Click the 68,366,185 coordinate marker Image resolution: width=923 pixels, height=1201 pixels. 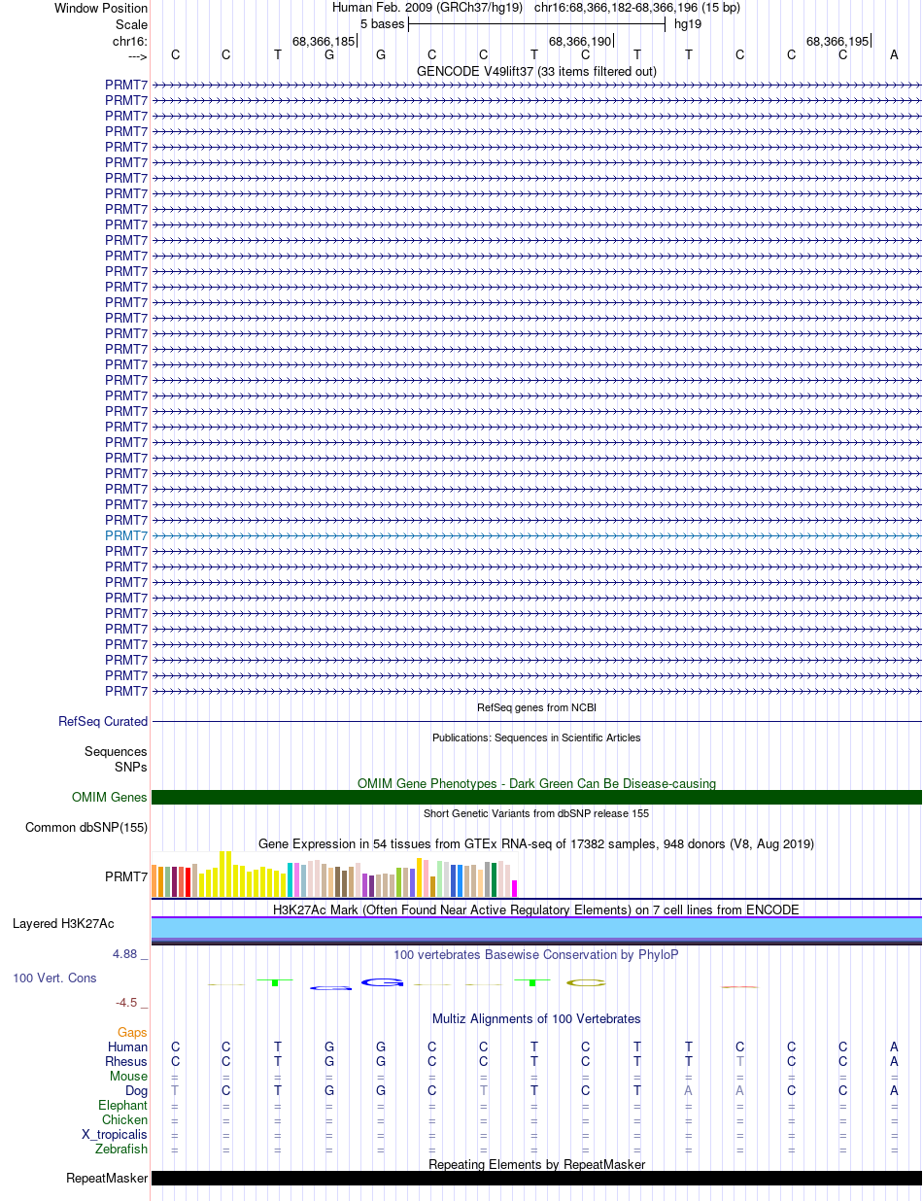[x=324, y=41]
